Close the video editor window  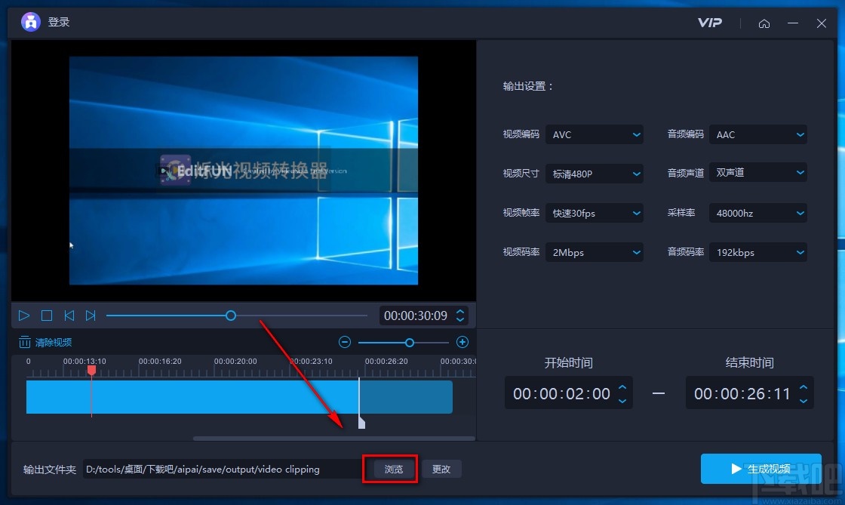[x=822, y=23]
